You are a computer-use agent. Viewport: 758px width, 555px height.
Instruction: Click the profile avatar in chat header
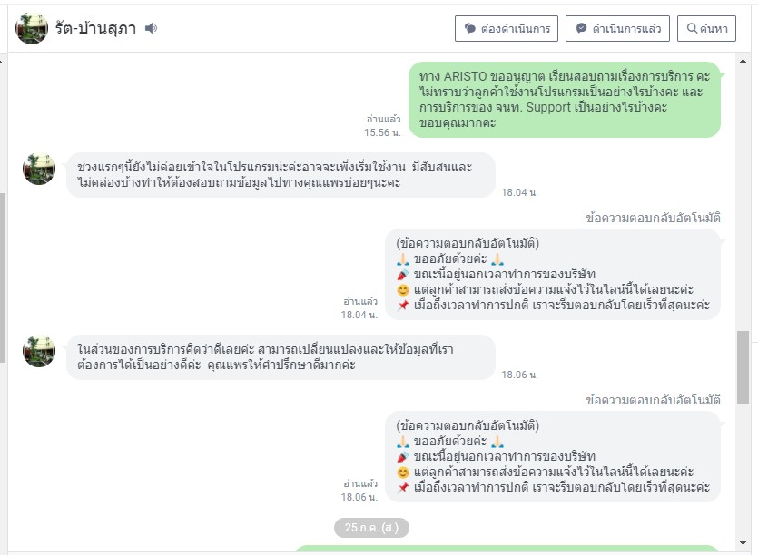coord(32,28)
